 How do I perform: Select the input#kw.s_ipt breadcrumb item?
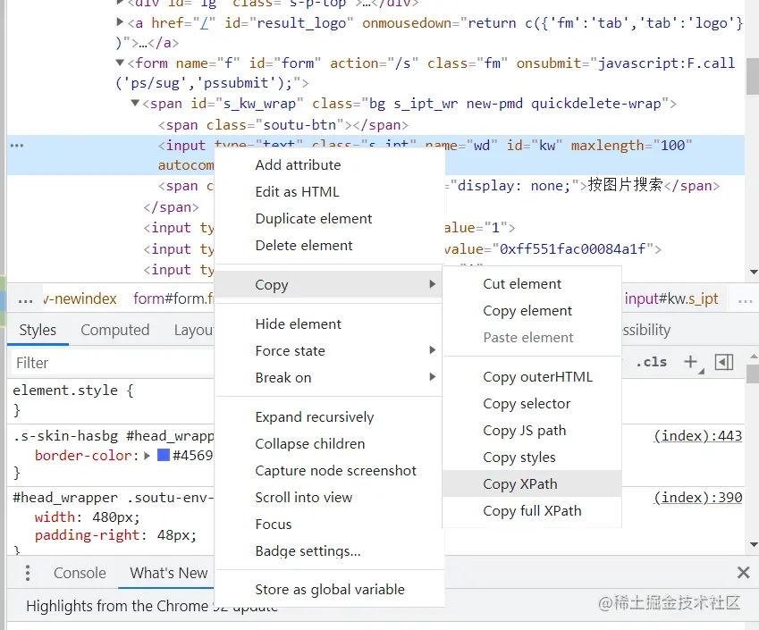(x=671, y=298)
